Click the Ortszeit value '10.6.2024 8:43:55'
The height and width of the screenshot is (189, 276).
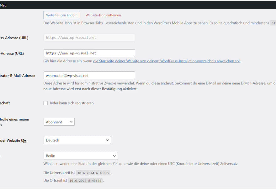pos(85,181)
